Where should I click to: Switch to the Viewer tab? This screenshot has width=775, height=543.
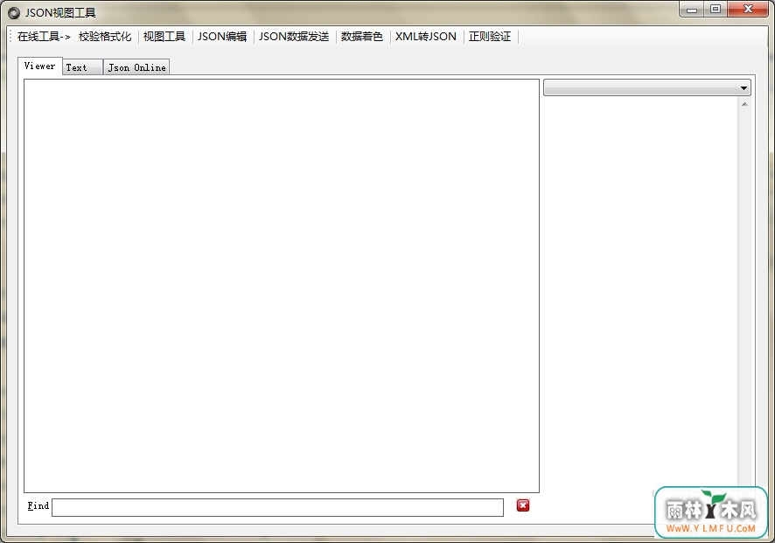[x=39, y=66]
